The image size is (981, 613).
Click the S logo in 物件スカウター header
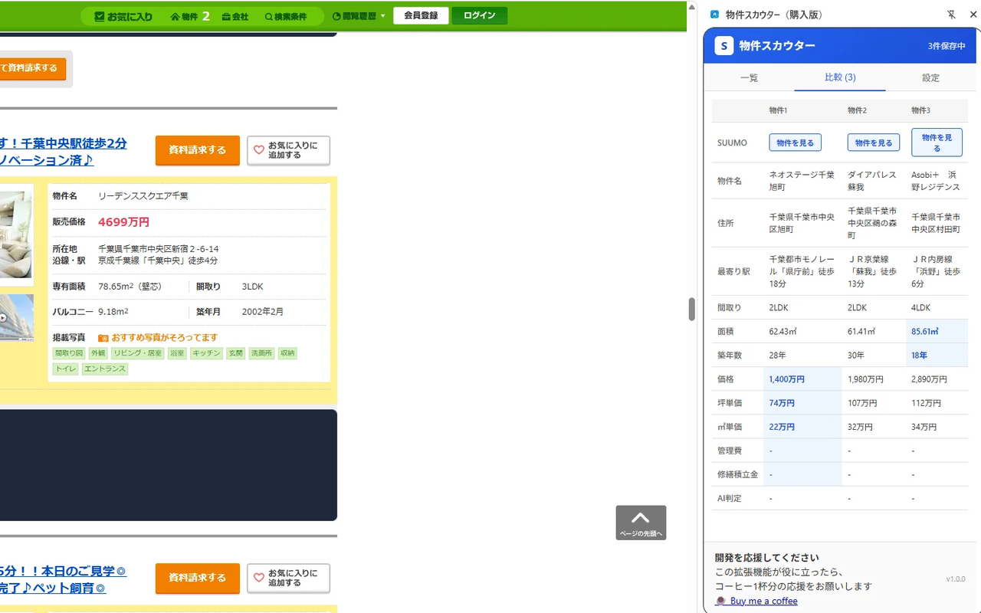click(723, 46)
